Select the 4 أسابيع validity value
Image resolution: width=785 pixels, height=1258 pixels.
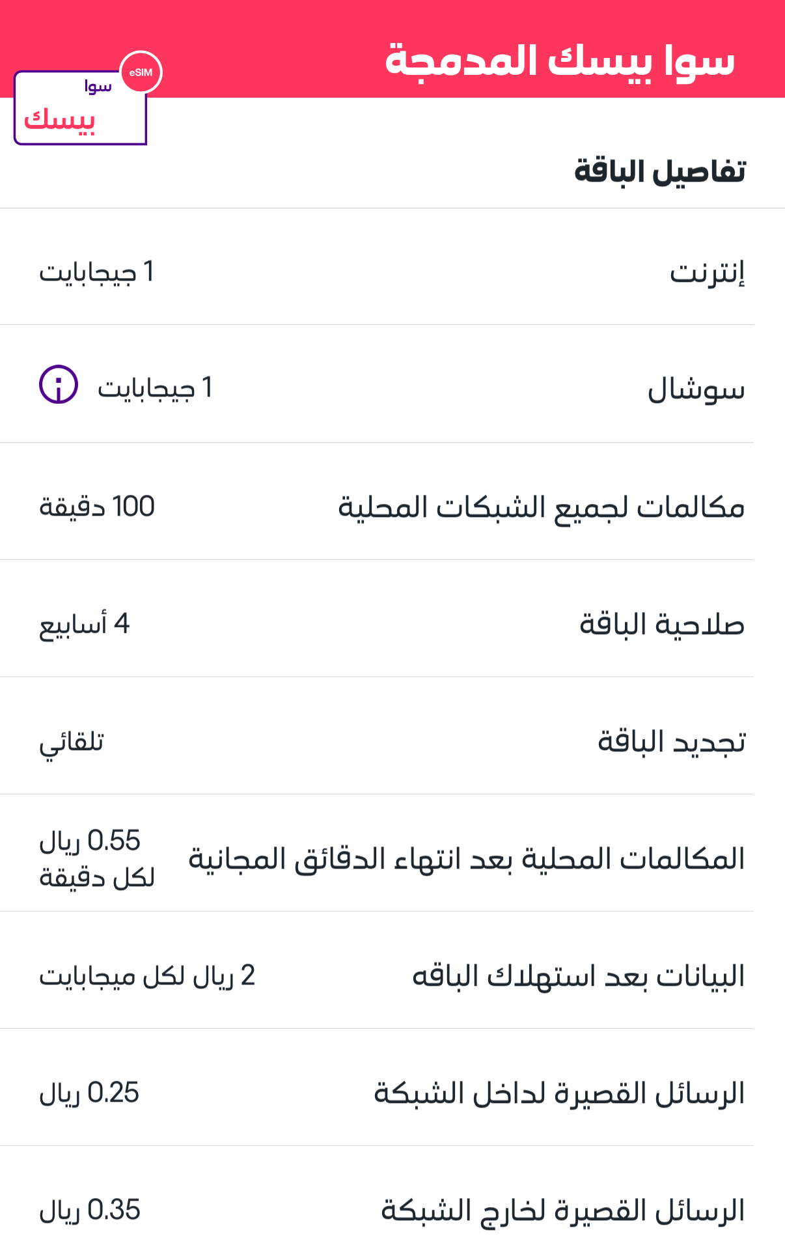85,624
